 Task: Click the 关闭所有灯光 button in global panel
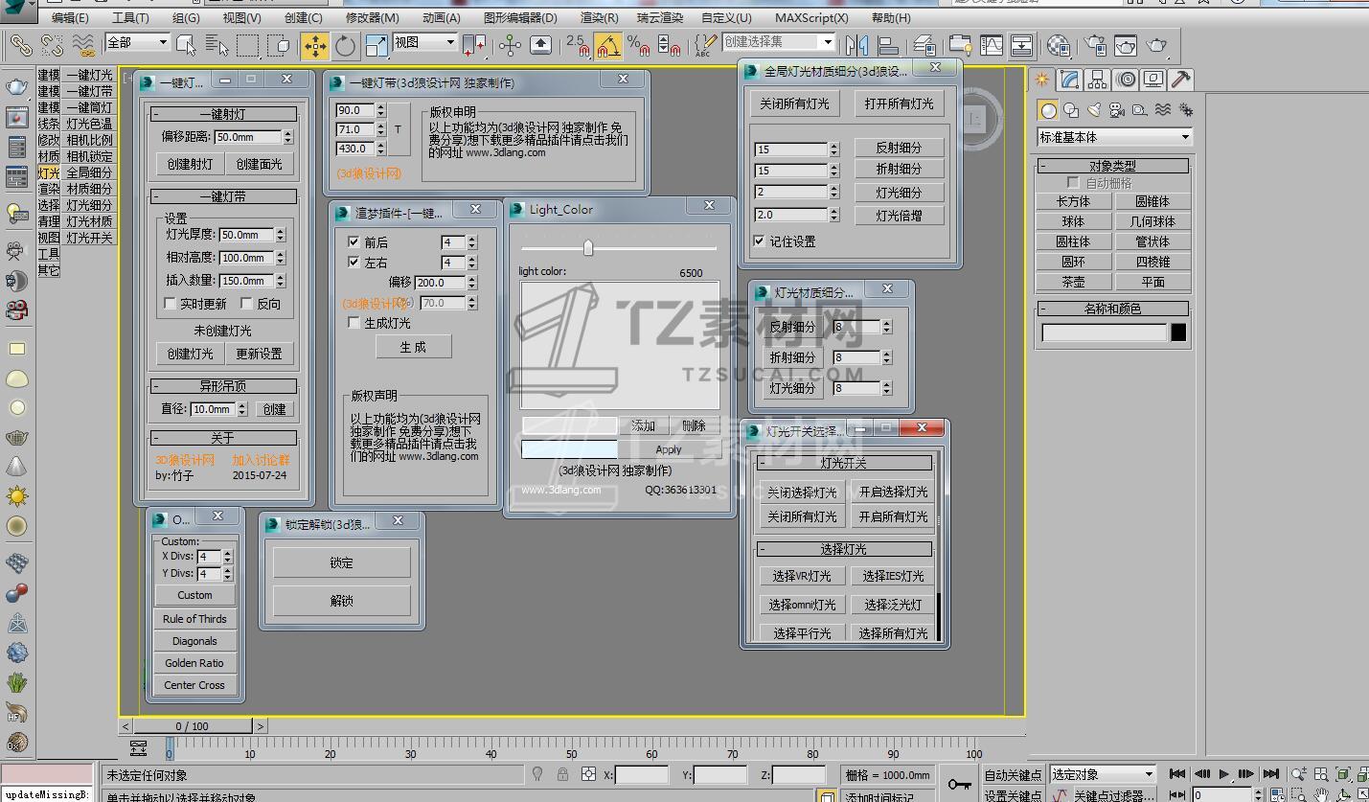(x=794, y=103)
